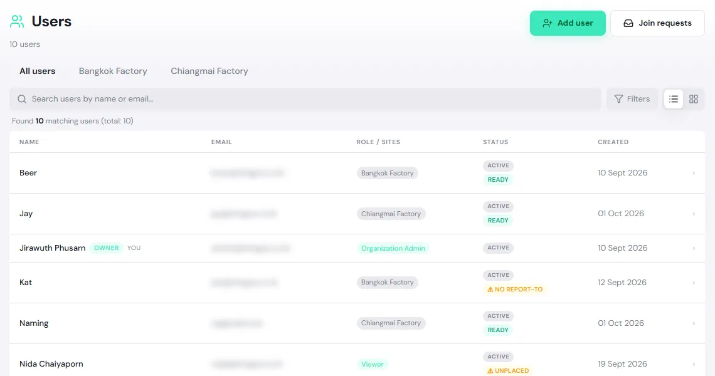Select the user name Kat
This screenshot has height=376, width=715.
click(26, 282)
